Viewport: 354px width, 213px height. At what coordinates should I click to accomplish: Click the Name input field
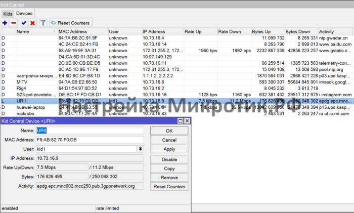[x=90, y=130]
